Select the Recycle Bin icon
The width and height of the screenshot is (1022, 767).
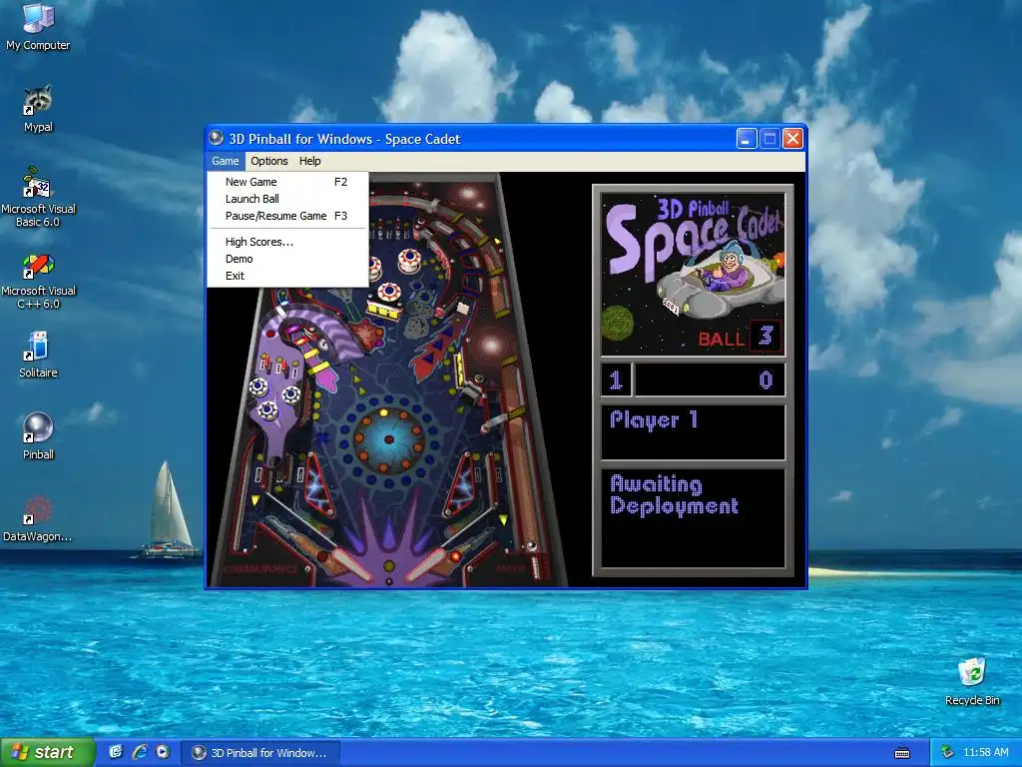[x=972, y=681]
